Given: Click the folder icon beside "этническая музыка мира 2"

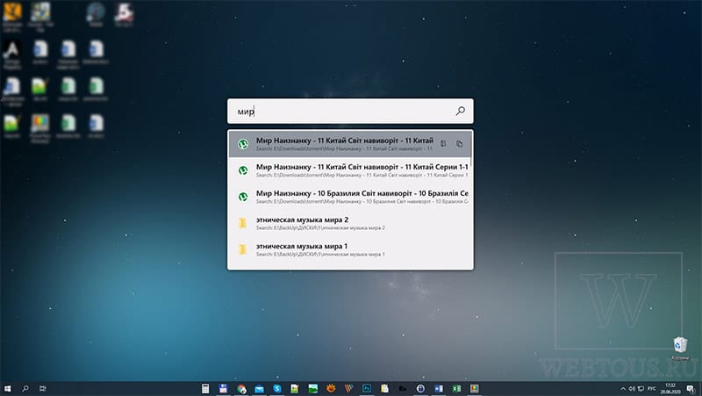Looking at the screenshot, I should (x=243, y=223).
